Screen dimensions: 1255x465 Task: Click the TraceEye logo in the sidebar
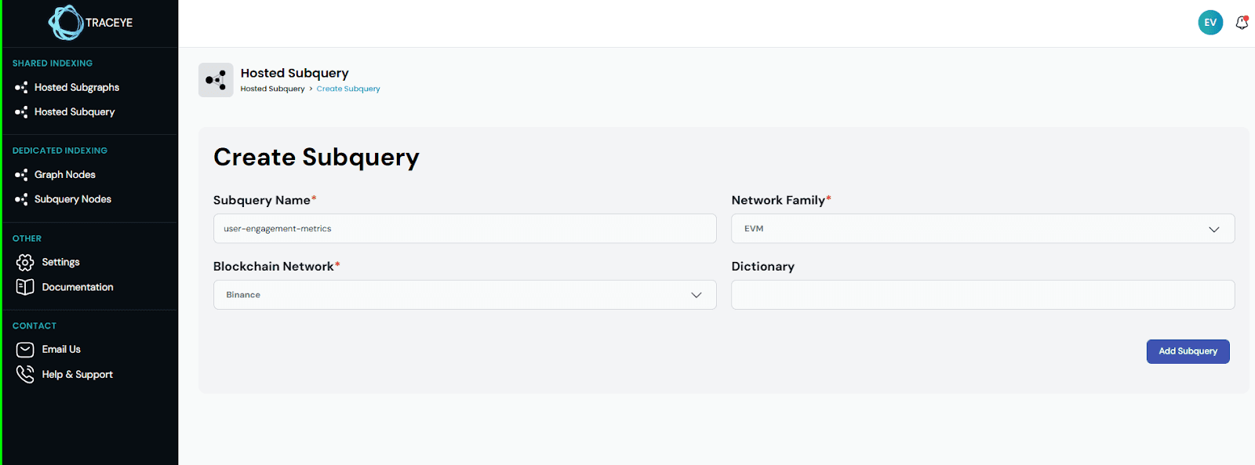tap(90, 23)
